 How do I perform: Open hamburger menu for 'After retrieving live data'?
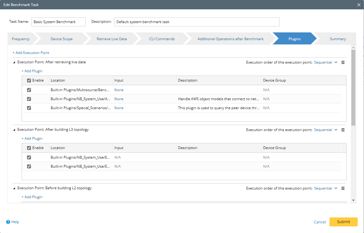point(343,62)
